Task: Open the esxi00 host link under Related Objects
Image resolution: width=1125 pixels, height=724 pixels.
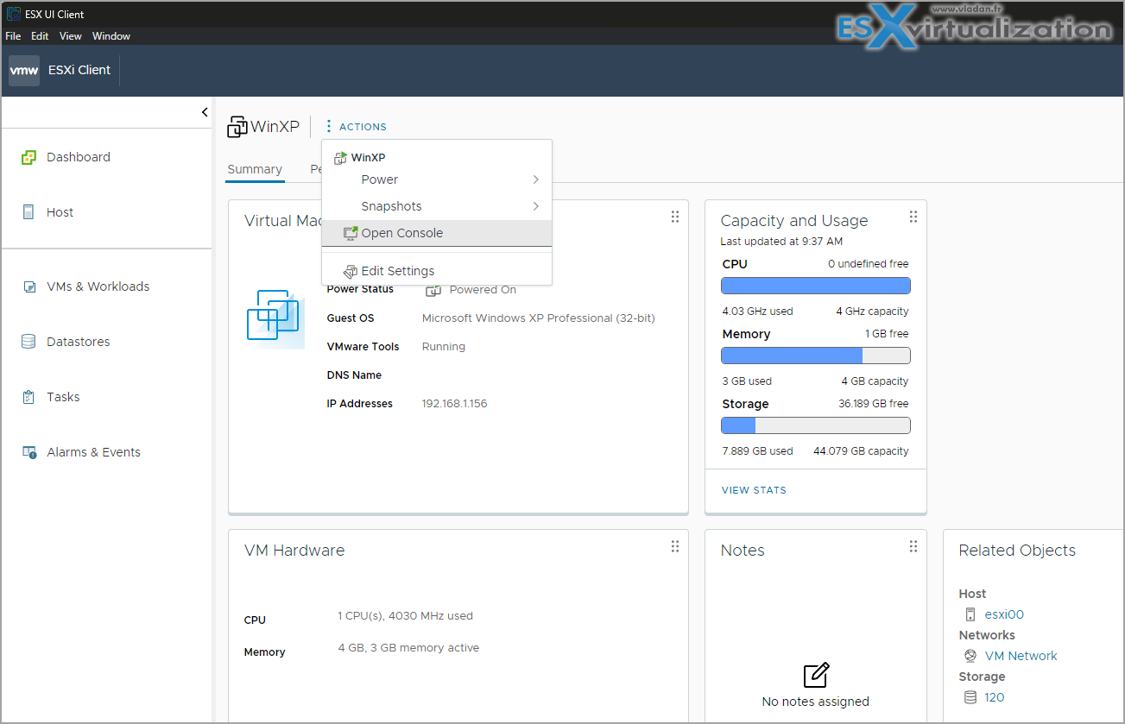Action: point(1003,614)
